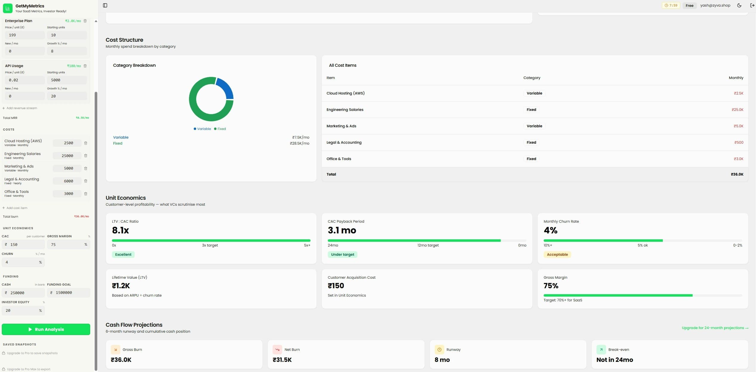
Task: Click the Variable badge on Marketing & Ads
Action: pyautogui.click(x=534, y=126)
